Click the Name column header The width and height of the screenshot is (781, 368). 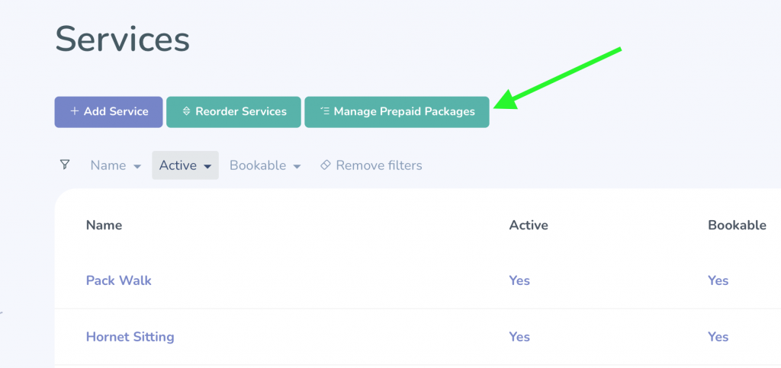pyautogui.click(x=104, y=226)
